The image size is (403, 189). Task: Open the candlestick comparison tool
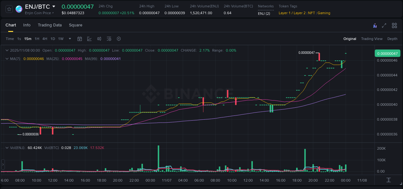coord(99,39)
